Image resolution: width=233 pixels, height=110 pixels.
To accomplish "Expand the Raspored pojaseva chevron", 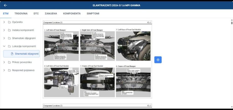I will [4, 70].
